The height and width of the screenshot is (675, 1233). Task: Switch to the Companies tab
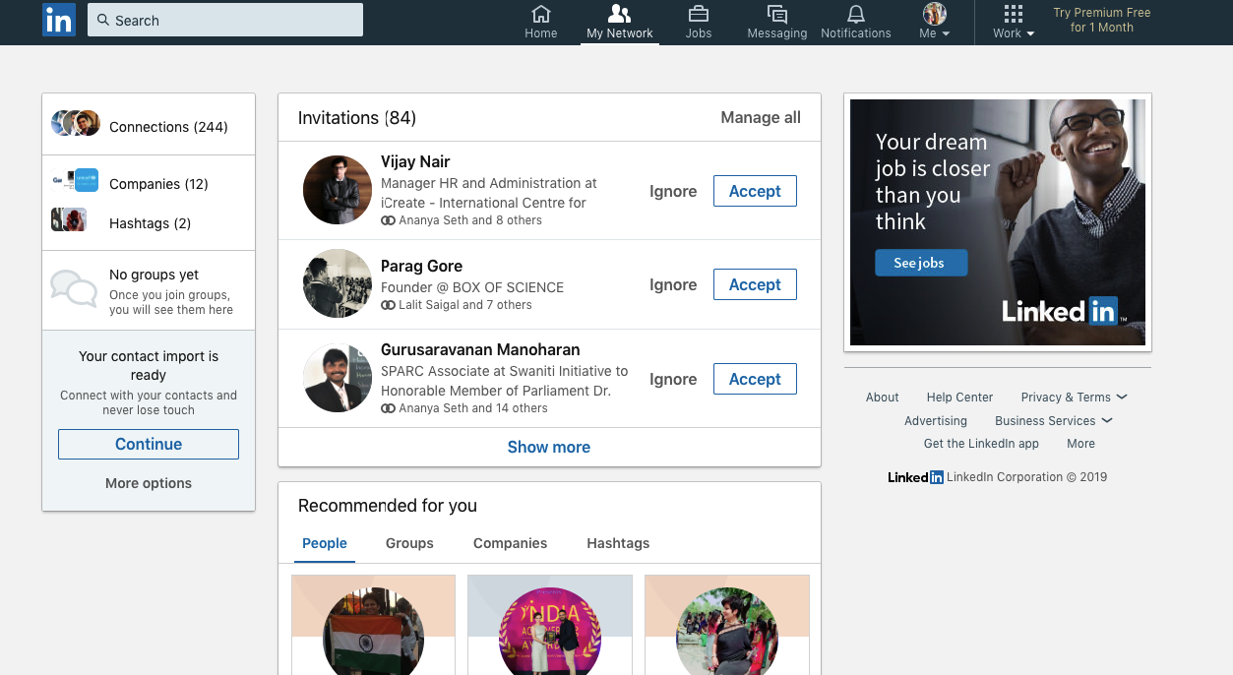(x=510, y=543)
